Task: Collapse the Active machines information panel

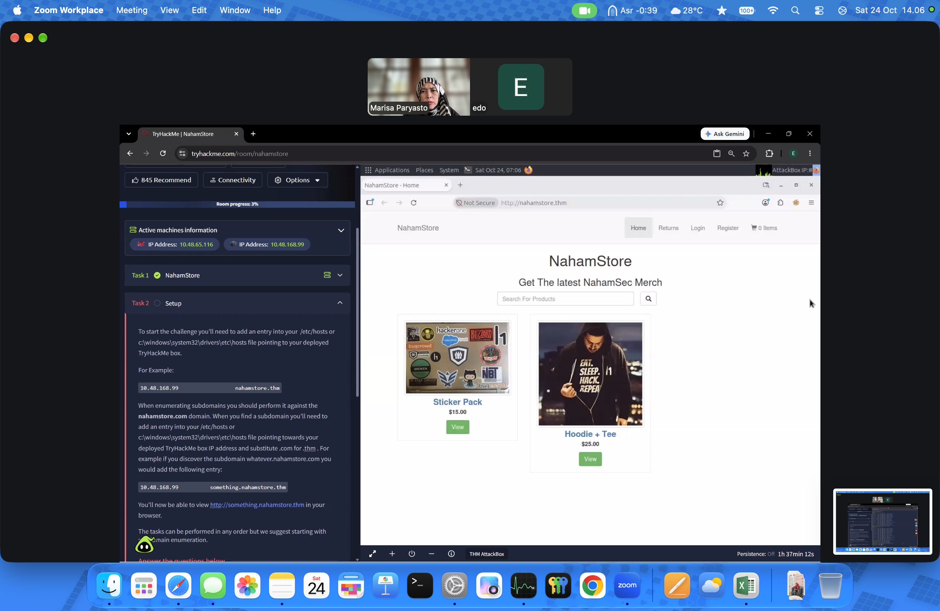Action: 341,230
